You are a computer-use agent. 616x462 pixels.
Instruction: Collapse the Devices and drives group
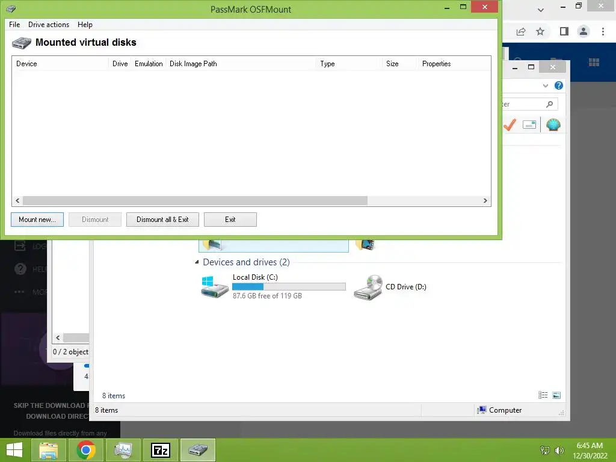197,262
